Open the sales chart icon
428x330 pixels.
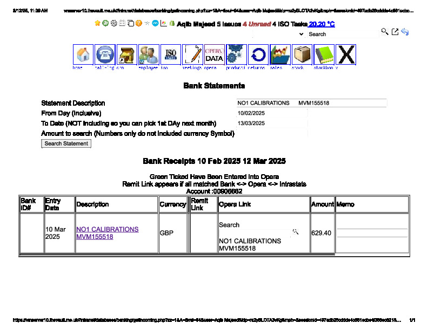point(280,55)
